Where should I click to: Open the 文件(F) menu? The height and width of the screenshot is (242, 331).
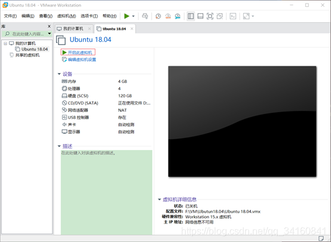click(10, 16)
